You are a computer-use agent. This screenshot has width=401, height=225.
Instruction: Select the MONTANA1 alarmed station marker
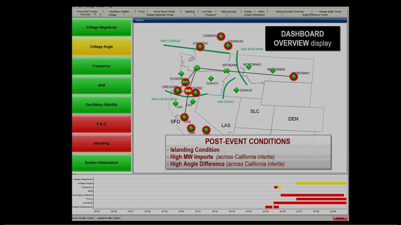tap(294, 76)
